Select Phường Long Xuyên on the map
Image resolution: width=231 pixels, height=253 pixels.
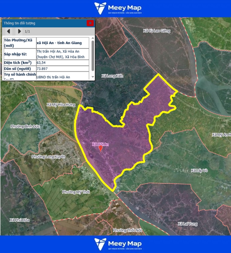48,157
